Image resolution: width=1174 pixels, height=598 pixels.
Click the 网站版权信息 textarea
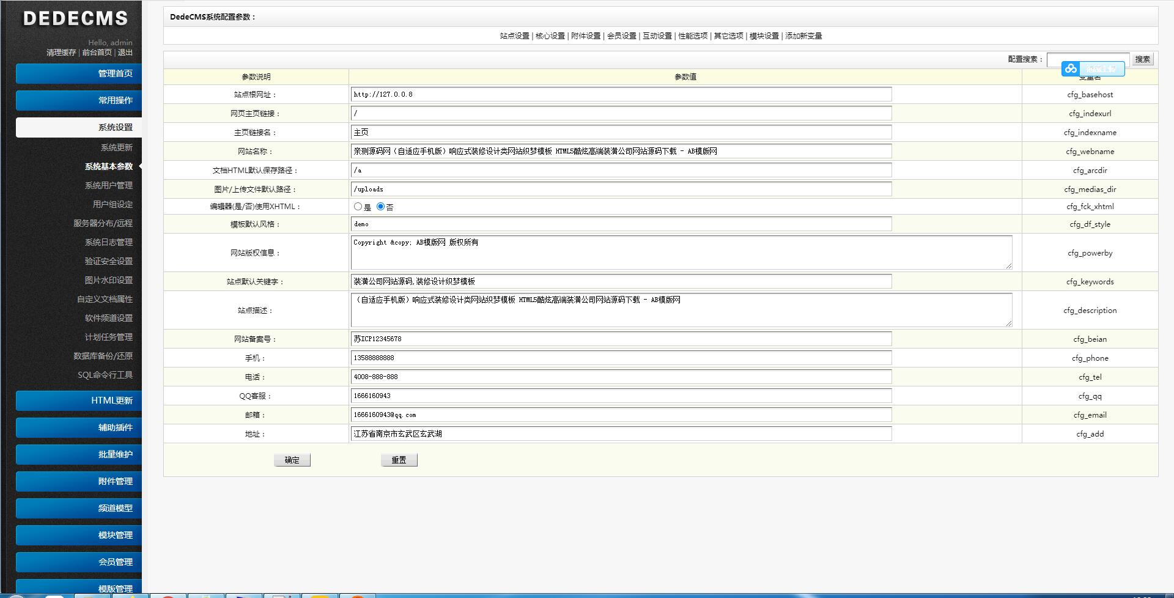tap(681, 253)
